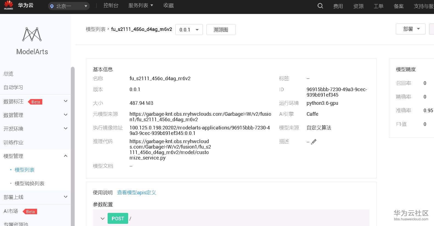Open the 支持与服务 top menu
The image size is (434, 226).
point(424,6)
